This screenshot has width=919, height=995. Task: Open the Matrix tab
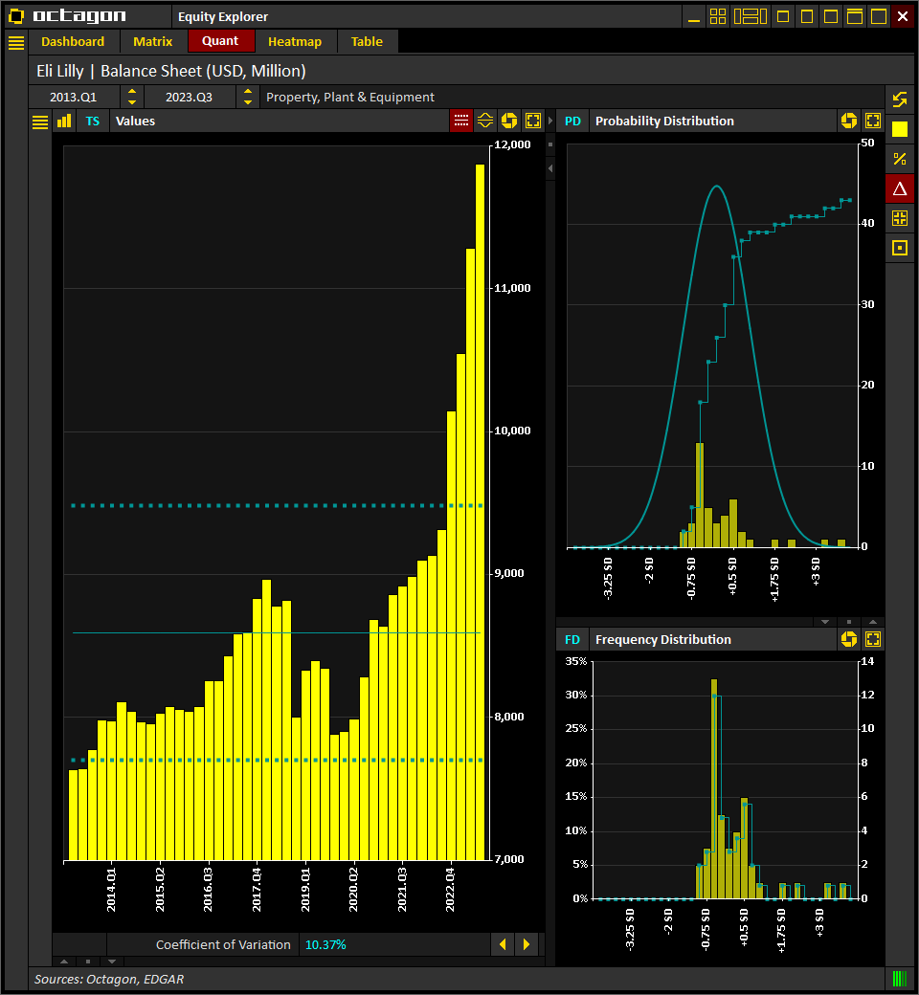[153, 42]
